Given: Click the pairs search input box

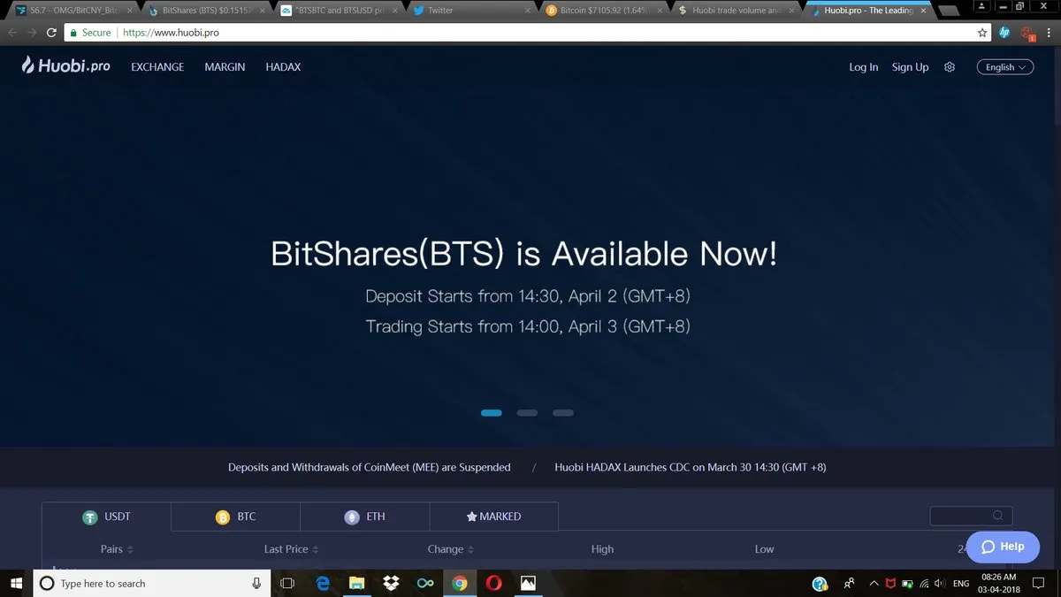Looking at the screenshot, I should click(x=971, y=516).
